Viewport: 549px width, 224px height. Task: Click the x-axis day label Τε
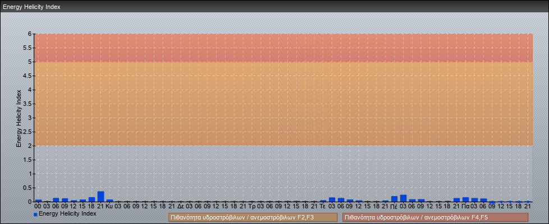[x=323, y=207]
